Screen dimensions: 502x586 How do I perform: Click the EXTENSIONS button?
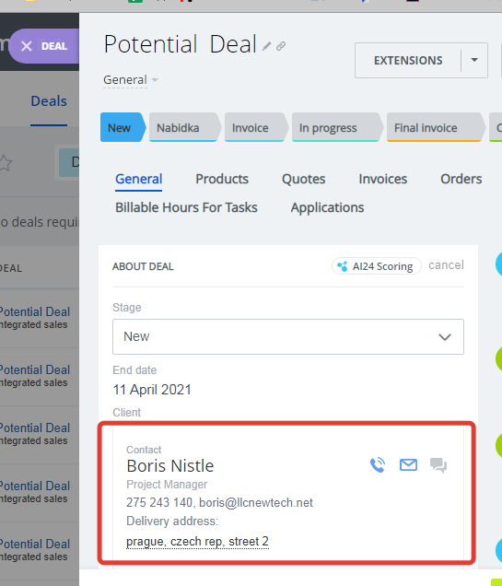pos(408,60)
